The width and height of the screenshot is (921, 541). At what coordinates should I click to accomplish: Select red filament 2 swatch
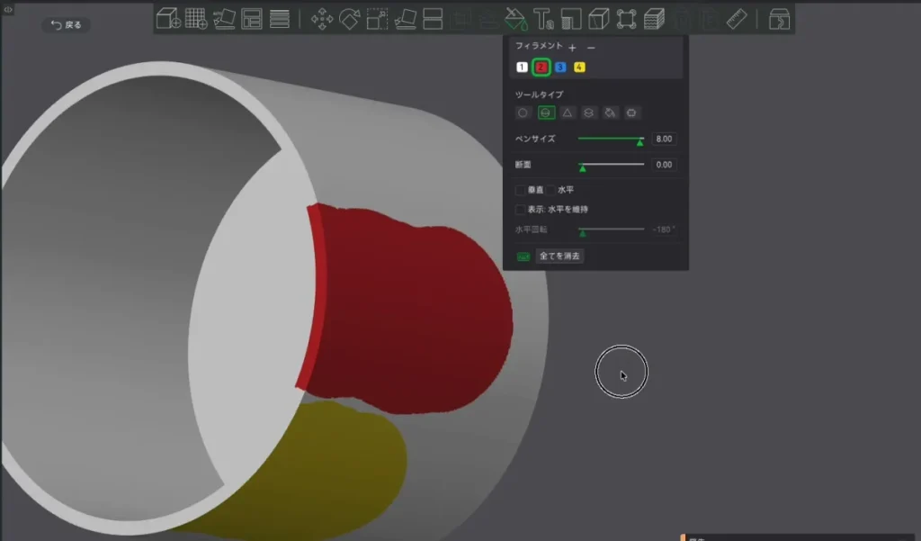click(541, 67)
